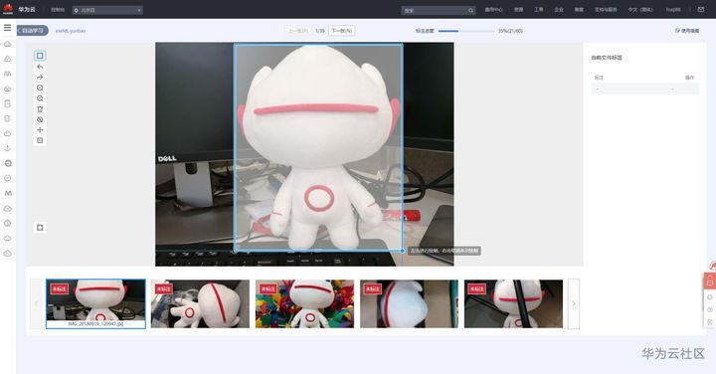Image resolution: width=716 pixels, height=374 pixels.
Task: Zoom in on the image canvas
Action: [x=40, y=88]
